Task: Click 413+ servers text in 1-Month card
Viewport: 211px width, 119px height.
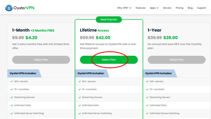Action: pos(21,81)
